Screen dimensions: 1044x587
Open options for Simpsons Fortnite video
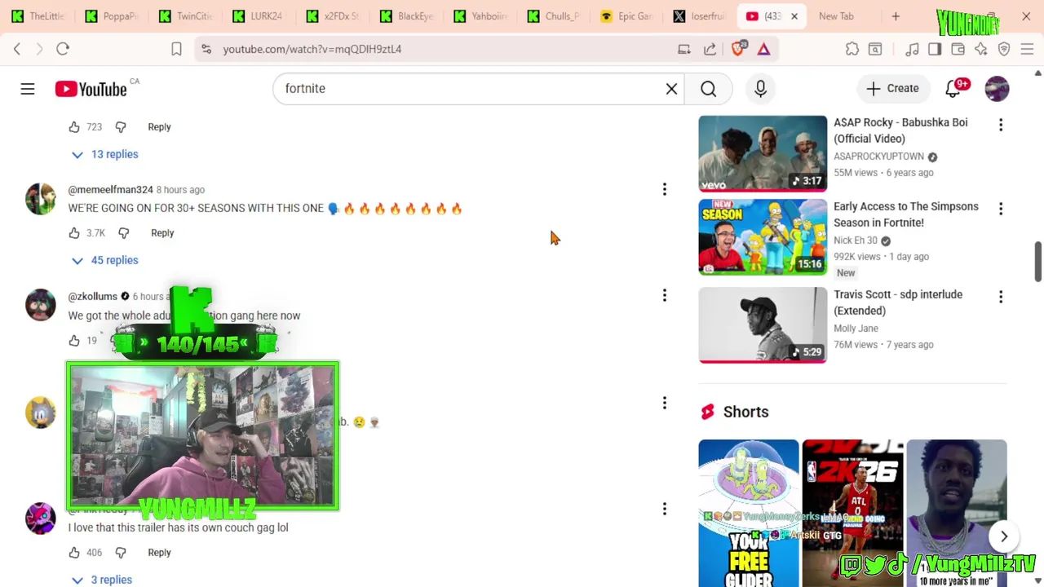pyautogui.click(x=1001, y=209)
